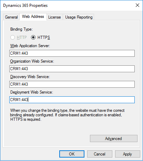The width and height of the screenshot is (143, 161).
Task: Click the Cancel button
Action: point(100,154)
